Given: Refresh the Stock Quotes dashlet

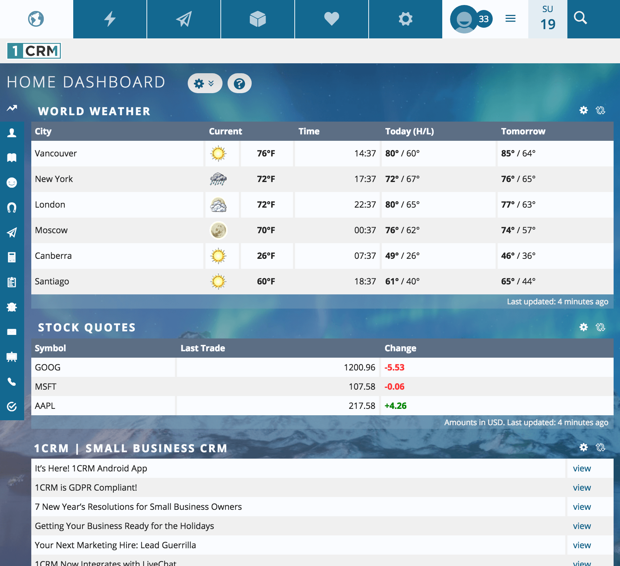Looking at the screenshot, I should (x=600, y=327).
